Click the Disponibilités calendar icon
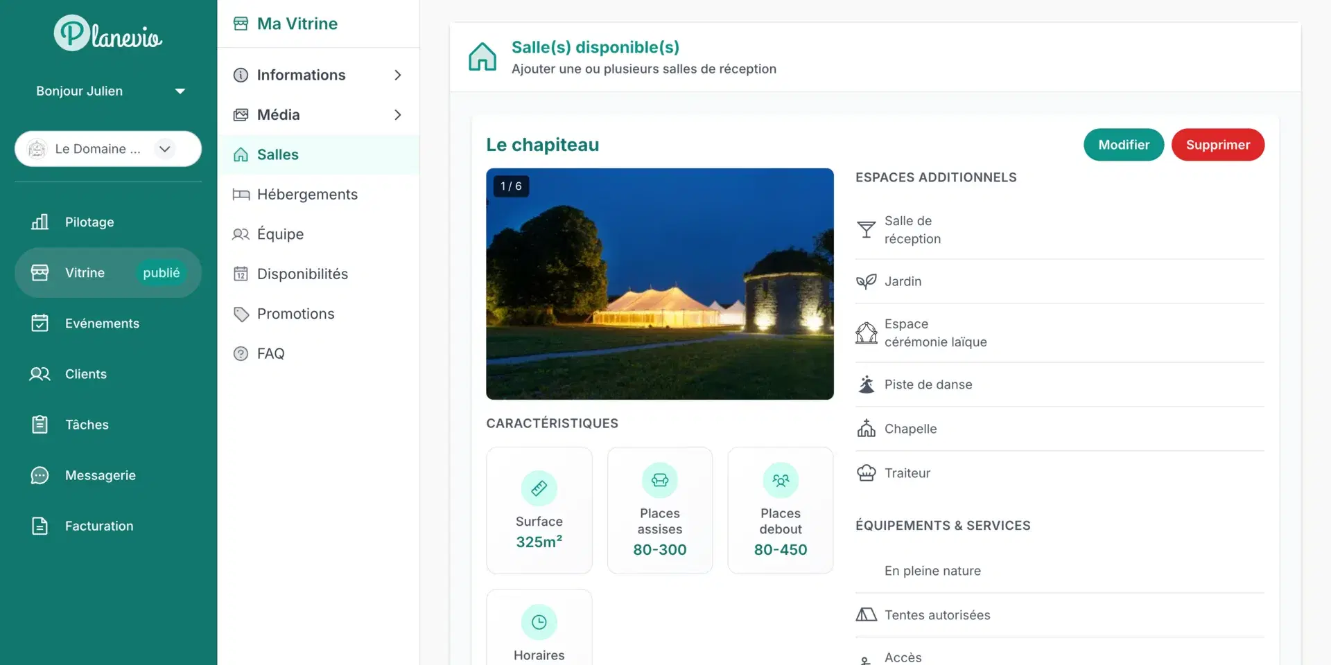The height and width of the screenshot is (665, 1331). (241, 274)
